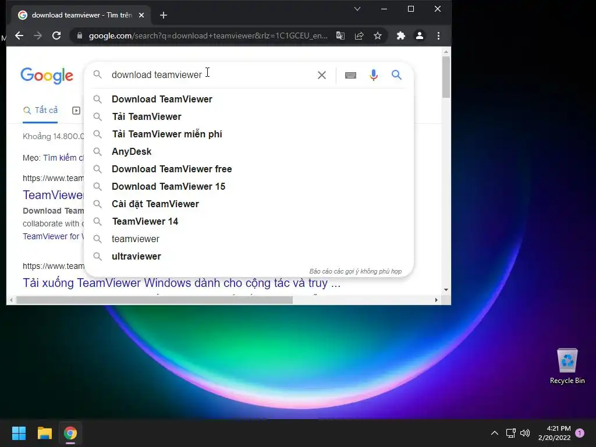Choose suggestion Tải TeamViewer miễn phí
596x447 pixels.
(249, 134)
